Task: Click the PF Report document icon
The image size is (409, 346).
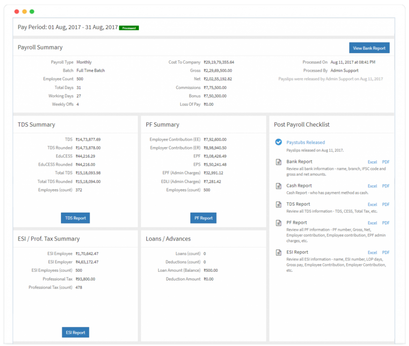Action: (x=278, y=223)
